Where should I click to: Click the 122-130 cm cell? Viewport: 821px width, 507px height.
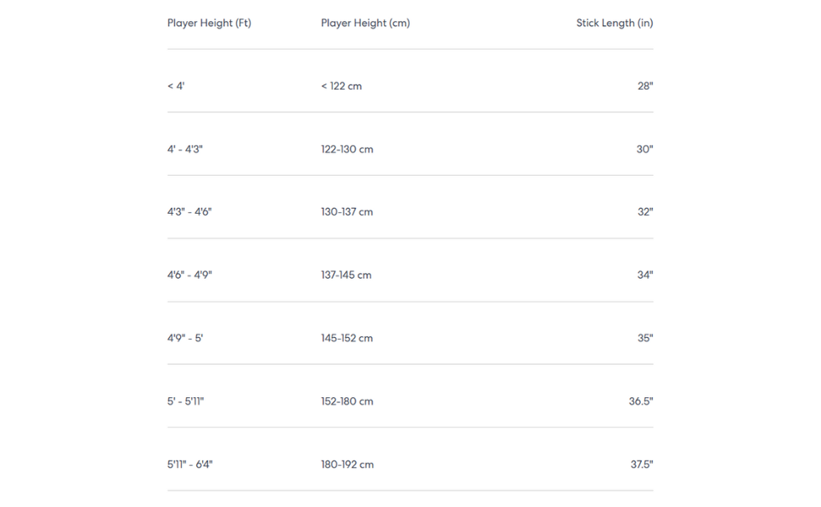347,150
